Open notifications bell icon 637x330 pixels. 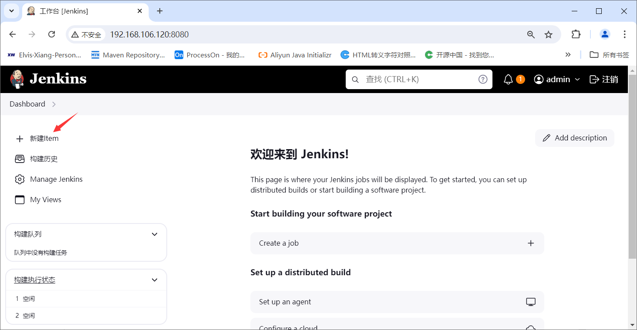point(508,79)
